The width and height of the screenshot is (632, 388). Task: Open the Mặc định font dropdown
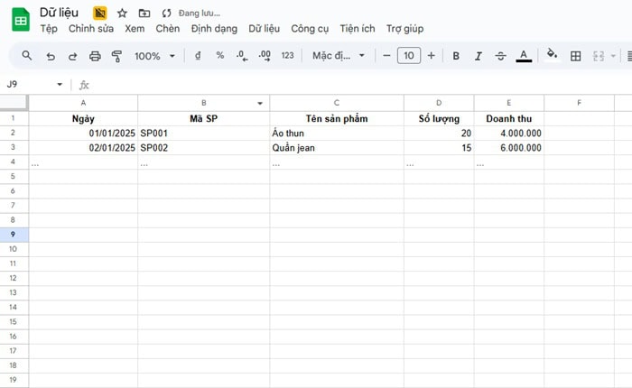click(x=339, y=56)
